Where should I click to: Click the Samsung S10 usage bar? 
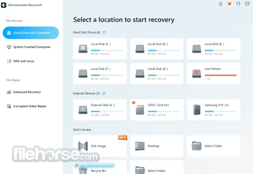pyautogui.click(x=221, y=111)
